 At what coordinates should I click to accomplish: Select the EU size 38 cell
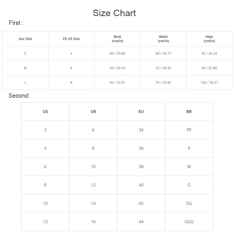pos(141,167)
